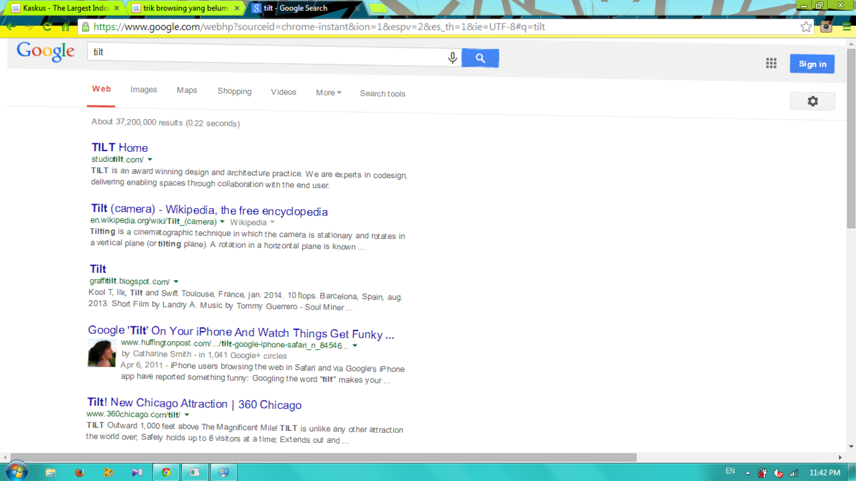
Task: Switch to Shopping results
Action: [x=235, y=91]
